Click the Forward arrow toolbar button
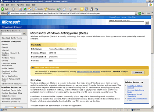The height and width of the screenshot is (112, 154). pyautogui.click(x=13, y=9)
